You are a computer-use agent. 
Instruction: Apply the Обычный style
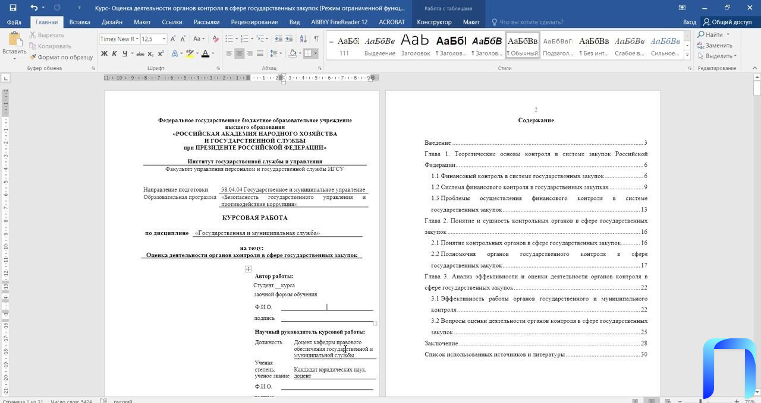click(523, 45)
